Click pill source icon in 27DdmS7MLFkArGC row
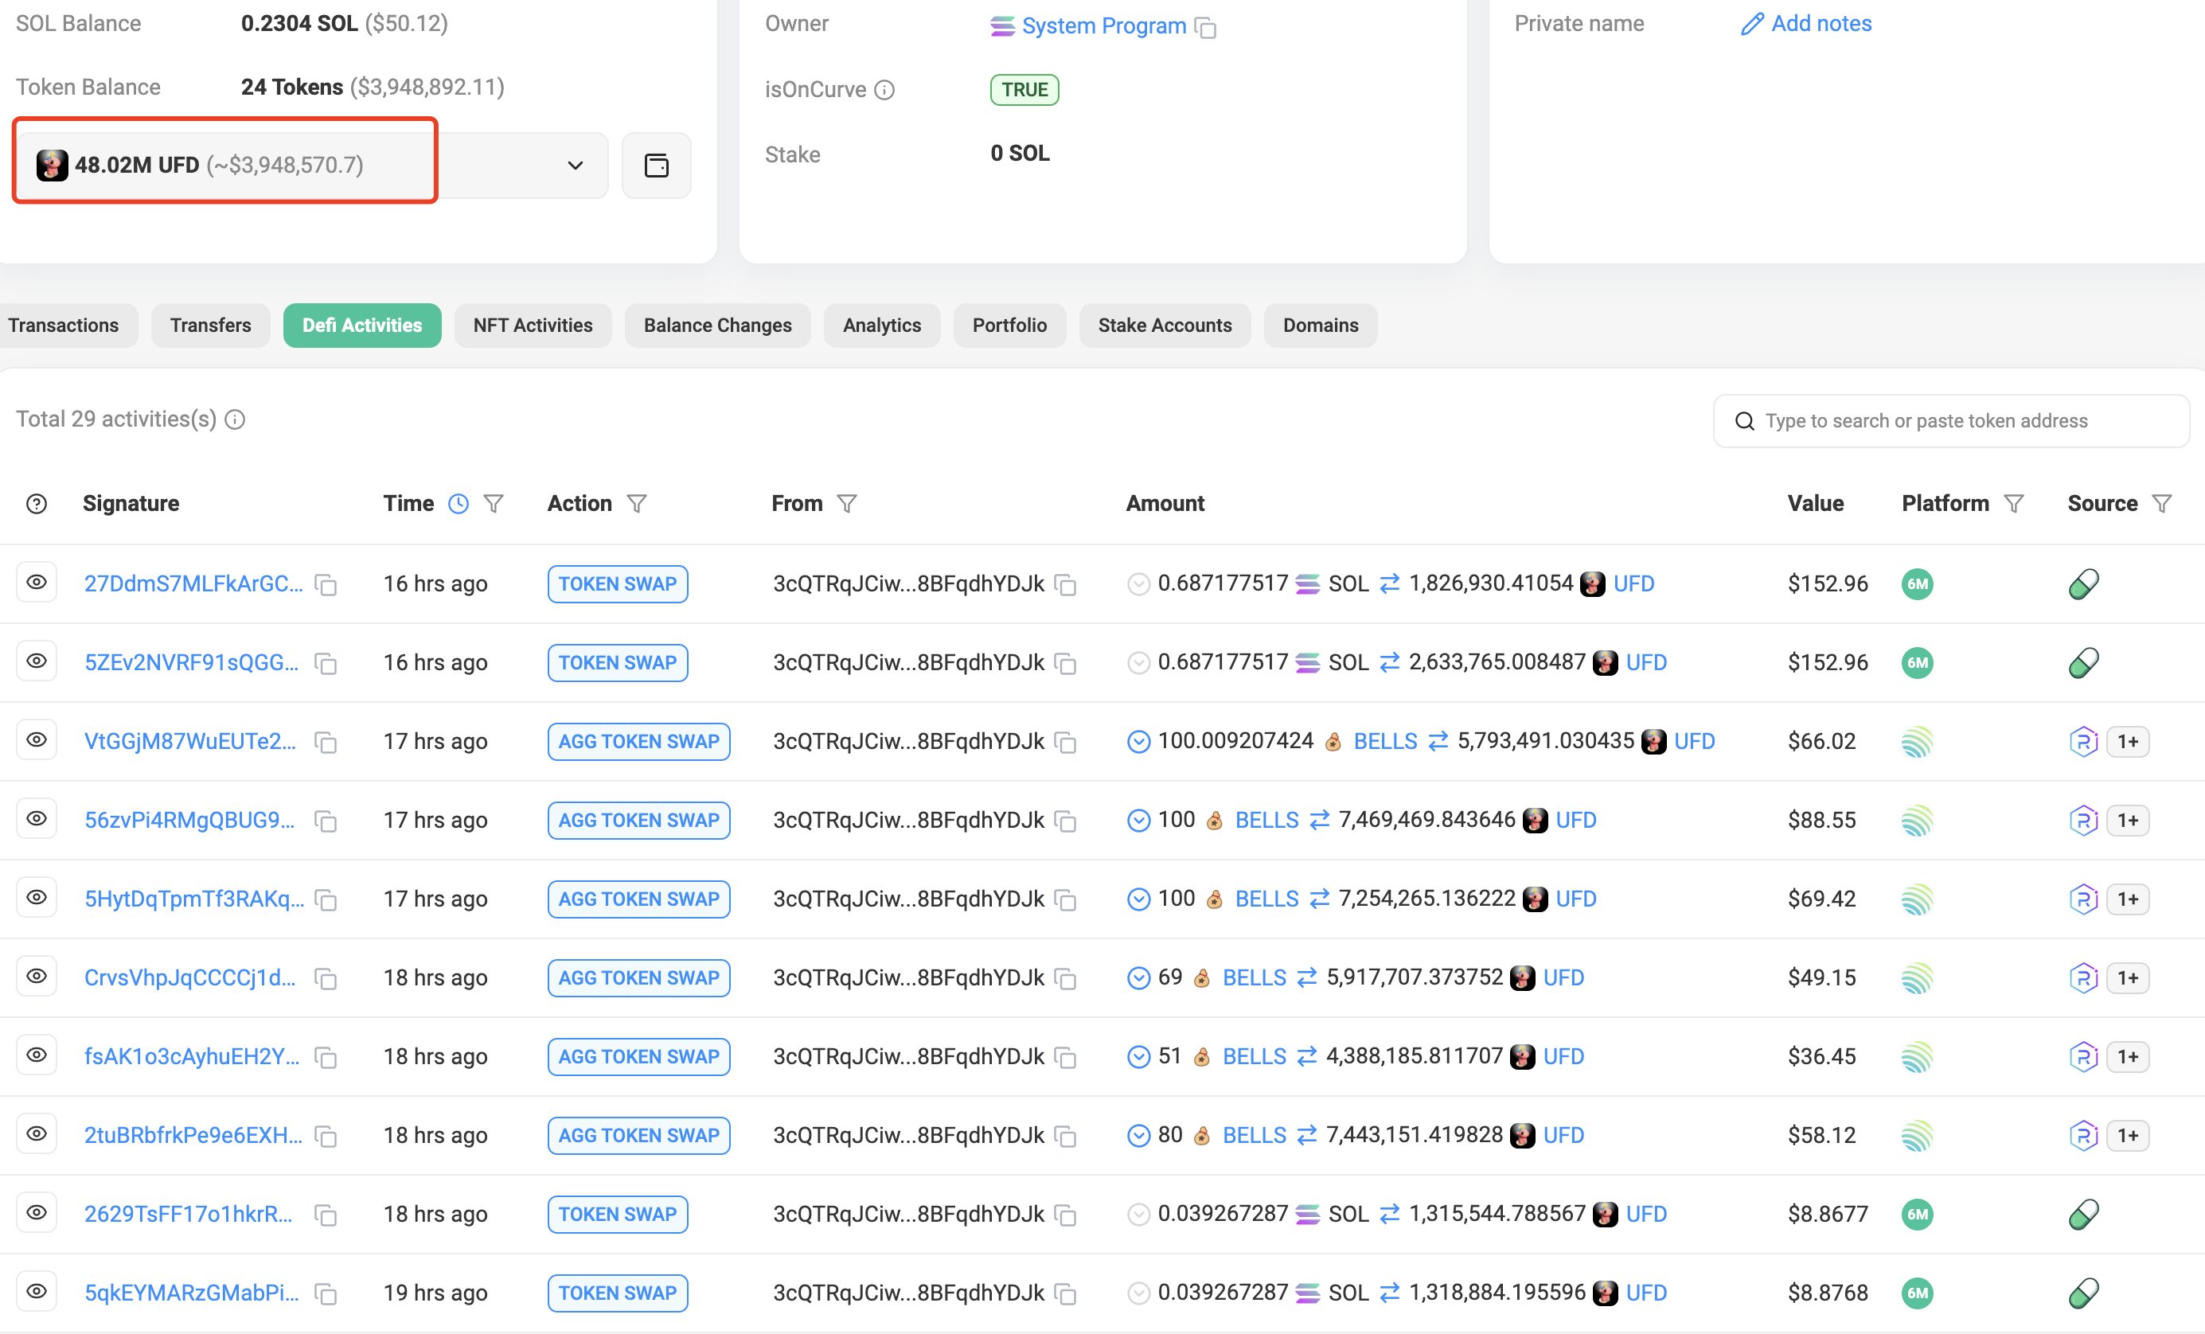Screen dimensions: 2205x1334 (x=2083, y=584)
